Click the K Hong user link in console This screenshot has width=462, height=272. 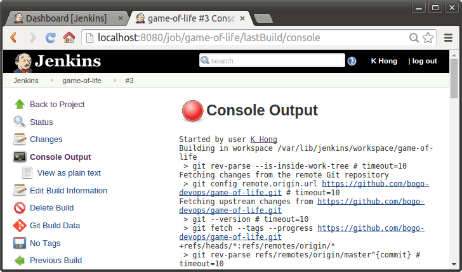(x=264, y=139)
